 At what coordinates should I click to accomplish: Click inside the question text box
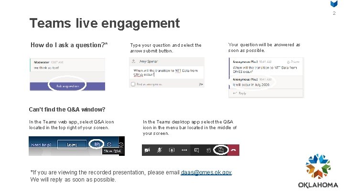[x=167, y=72]
